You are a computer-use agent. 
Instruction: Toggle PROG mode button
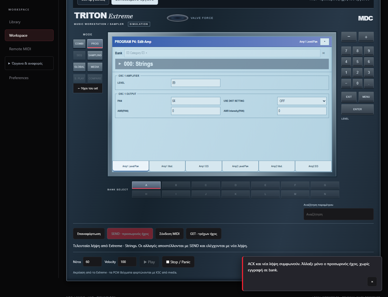click(x=95, y=43)
